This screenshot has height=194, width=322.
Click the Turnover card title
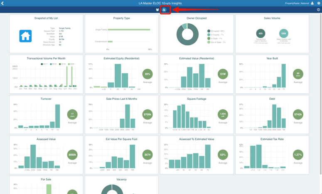click(x=46, y=99)
